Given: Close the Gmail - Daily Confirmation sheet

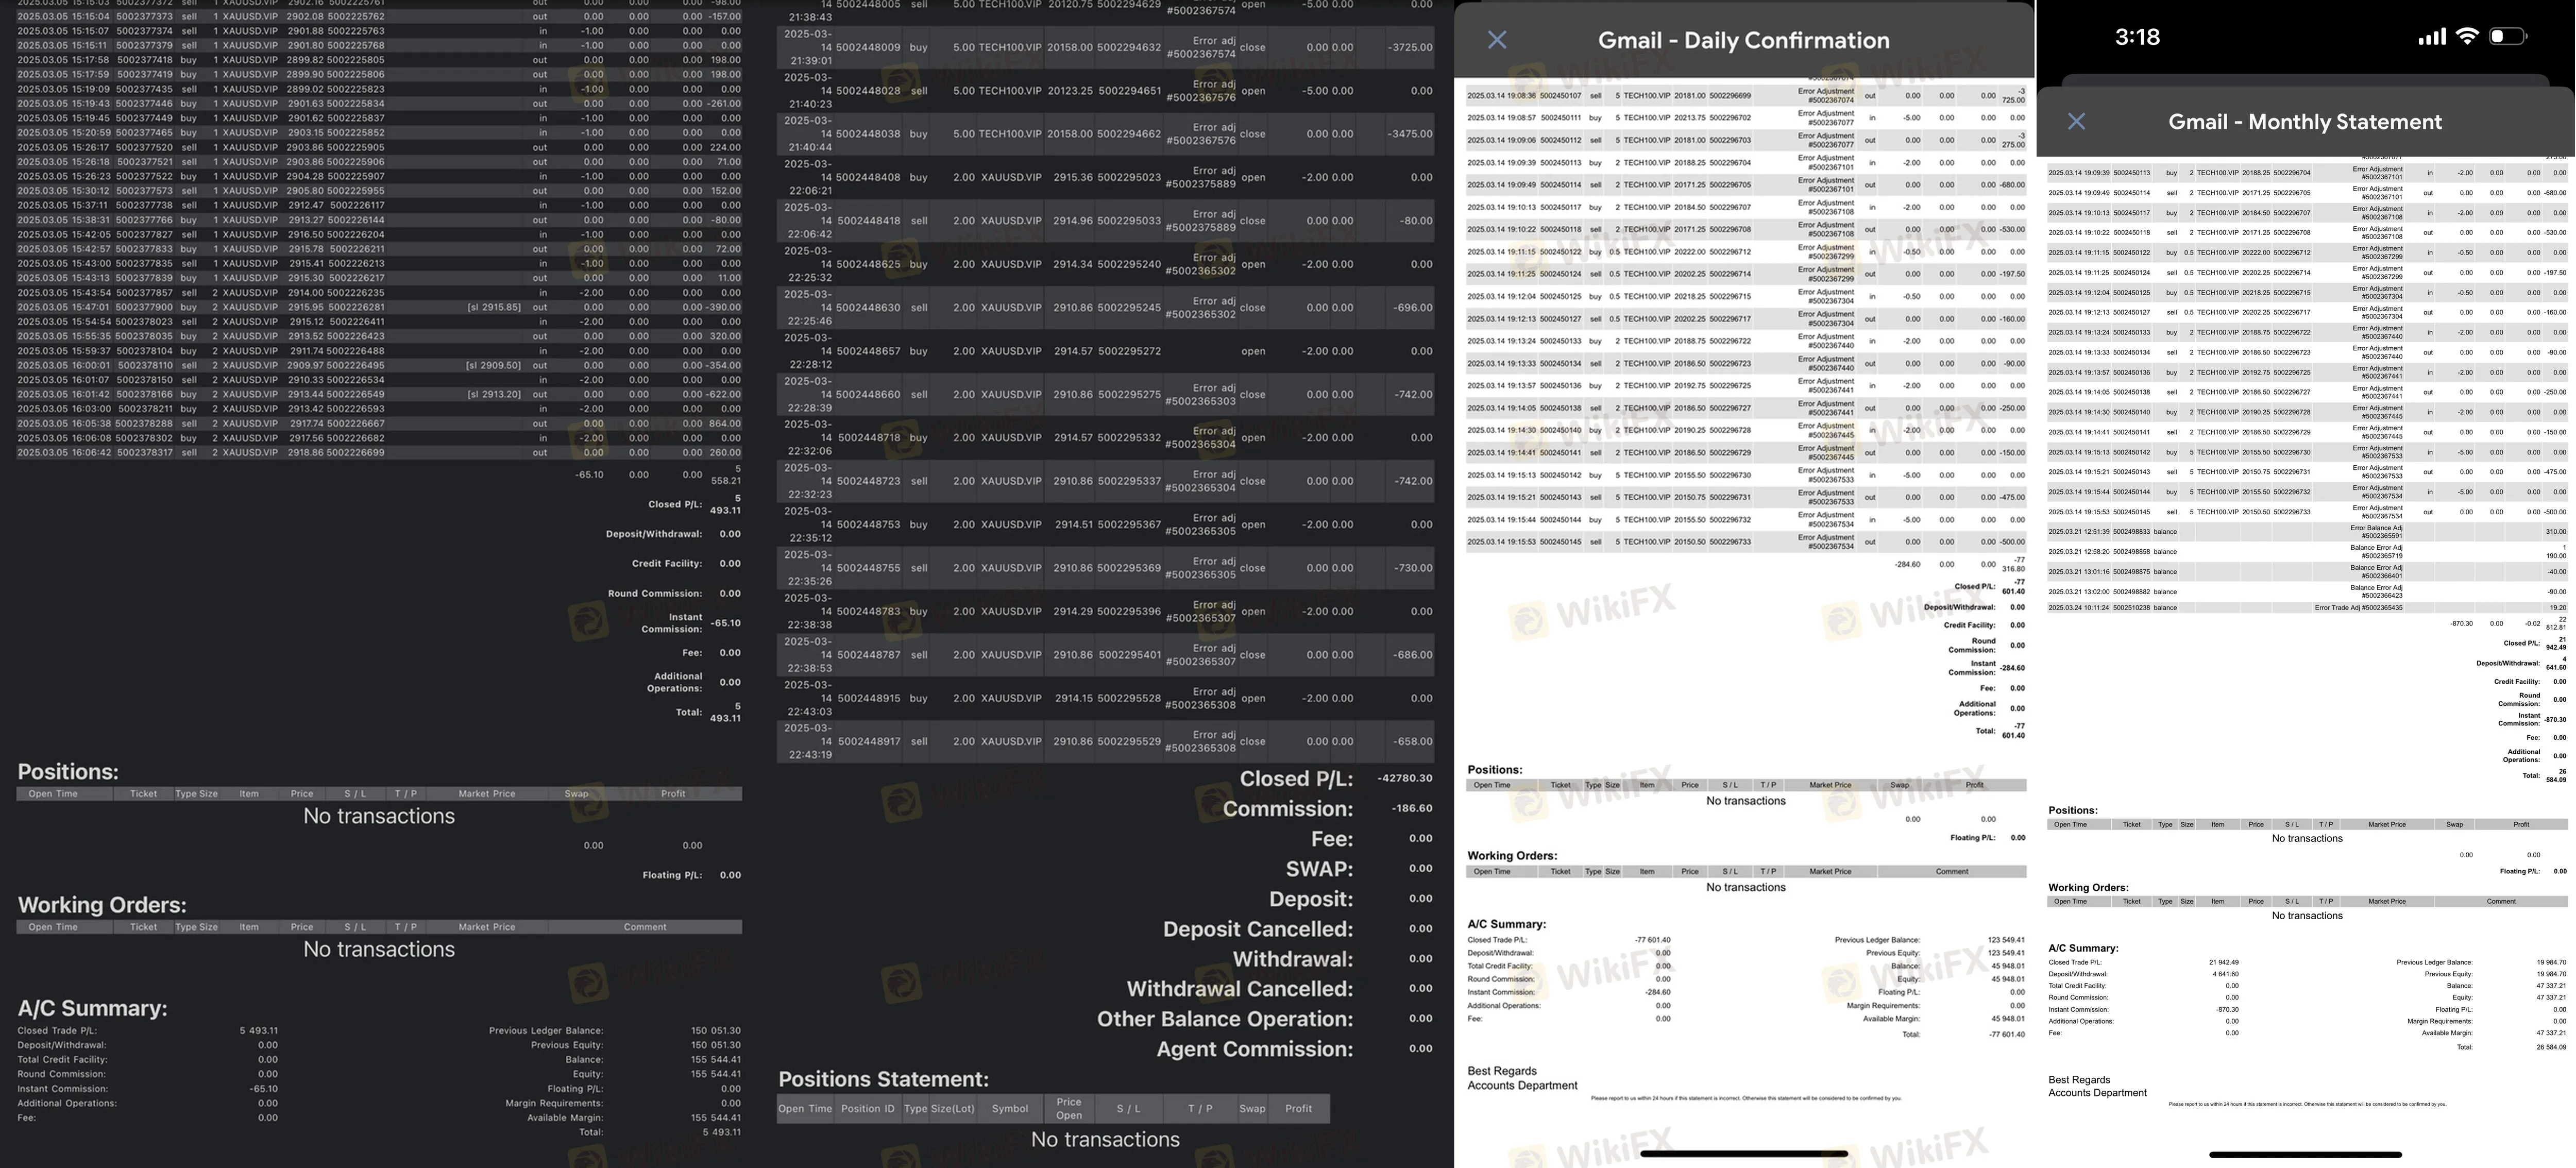Looking at the screenshot, I should pos(1496,40).
